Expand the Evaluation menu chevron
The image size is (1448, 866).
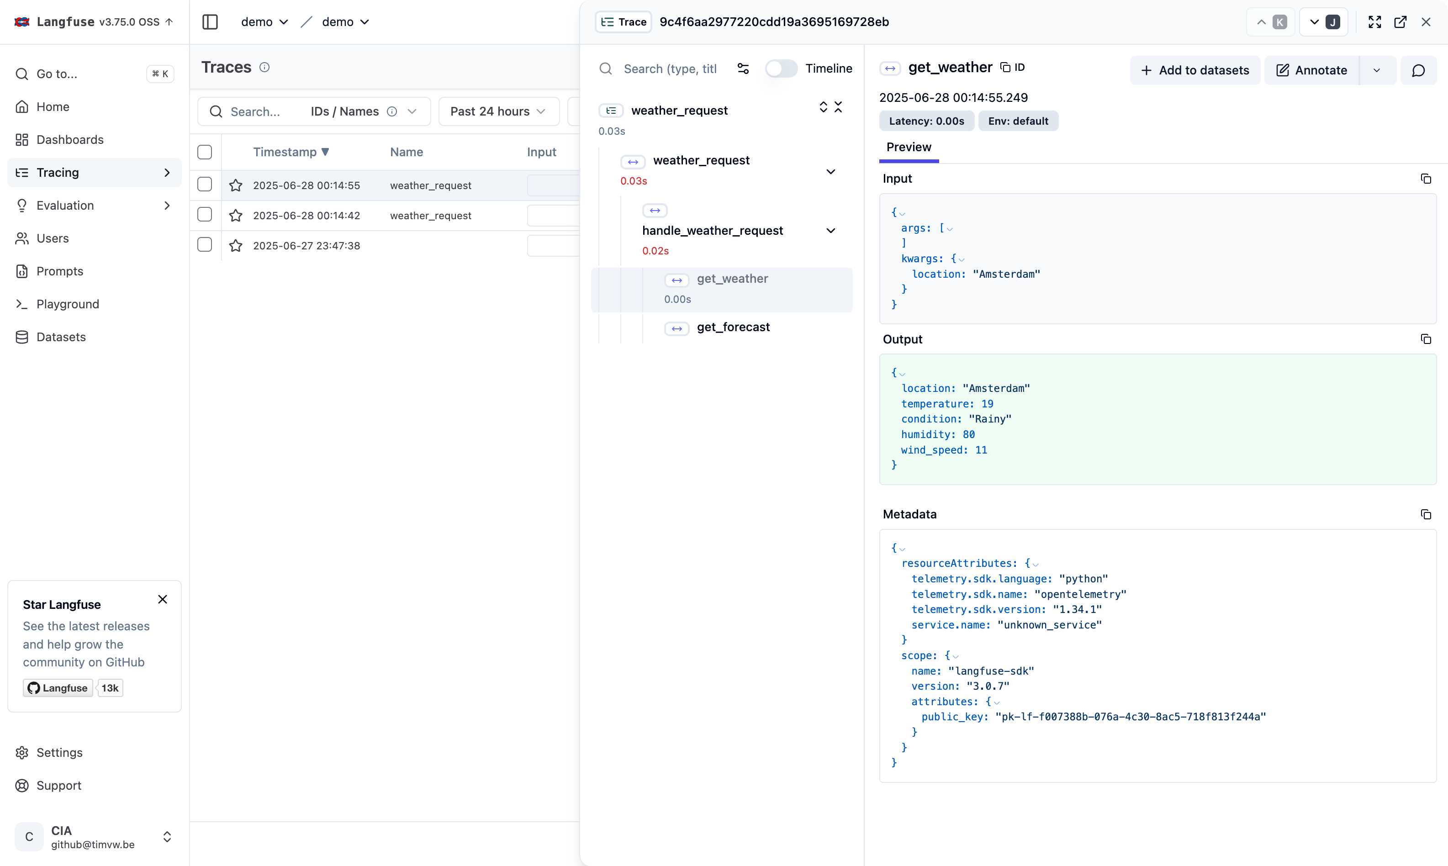coord(167,206)
